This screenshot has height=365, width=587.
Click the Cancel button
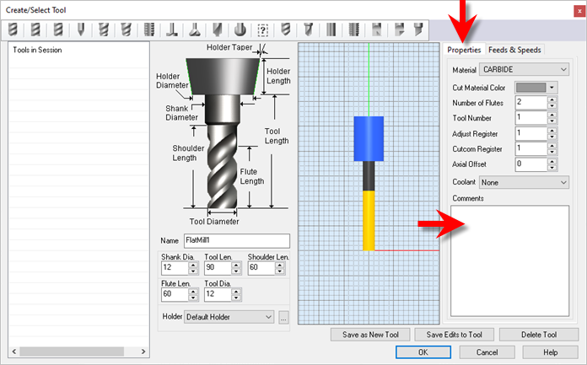487,352
